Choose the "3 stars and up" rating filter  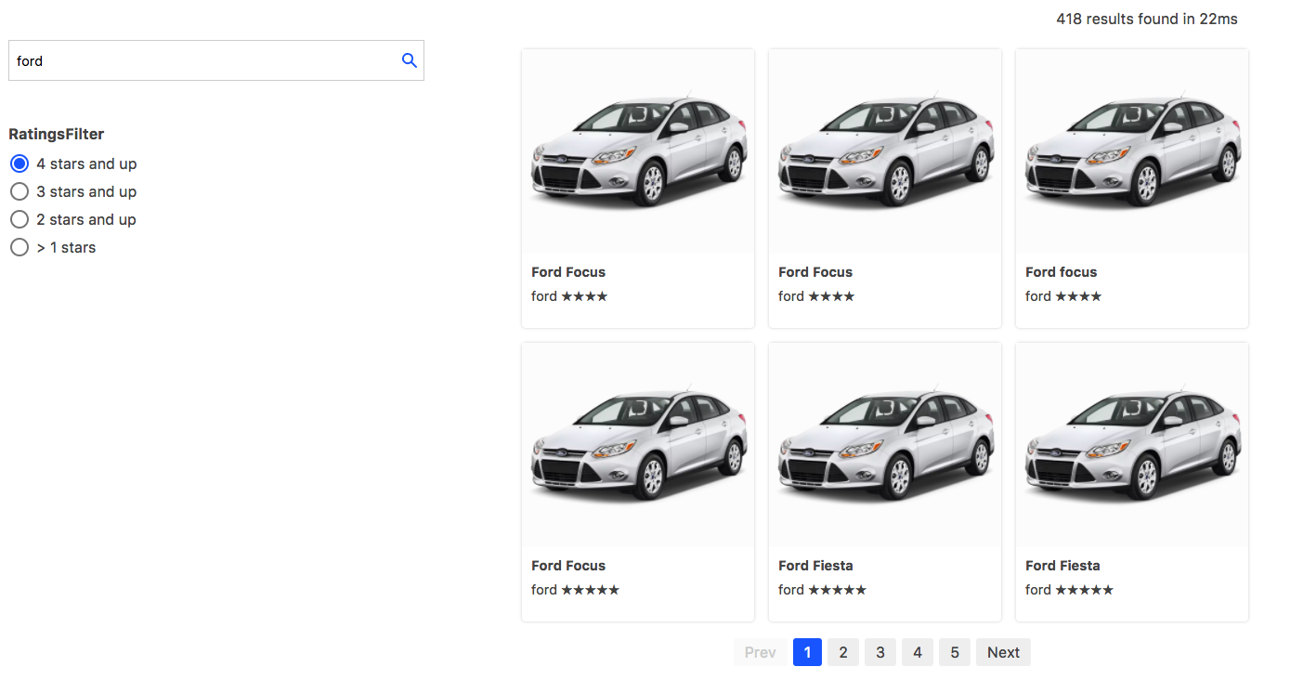[20, 191]
